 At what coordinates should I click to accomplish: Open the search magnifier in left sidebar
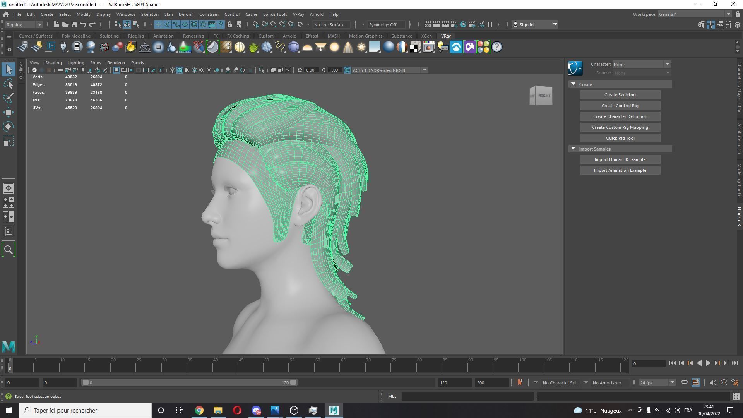[9, 250]
